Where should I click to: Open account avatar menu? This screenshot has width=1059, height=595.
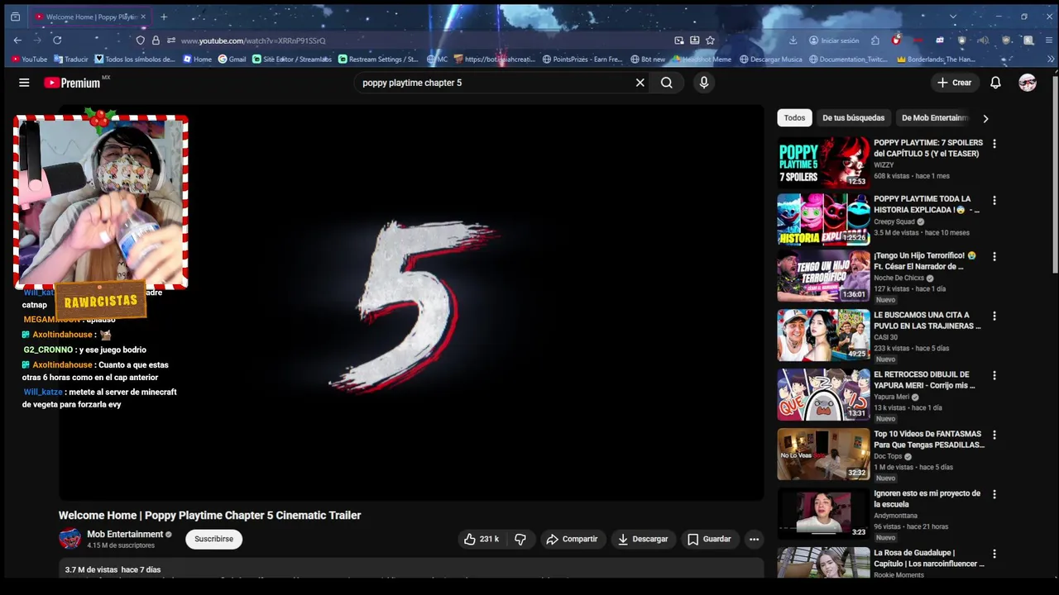click(1028, 83)
